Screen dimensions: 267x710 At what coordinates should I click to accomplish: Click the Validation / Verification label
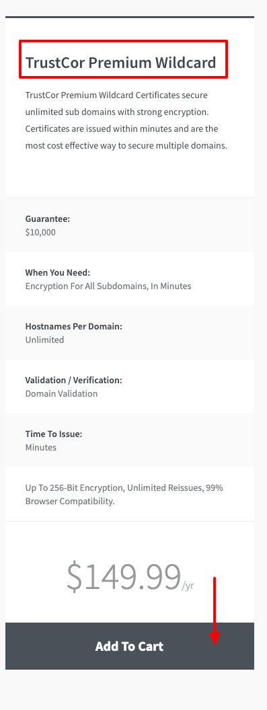(73, 380)
